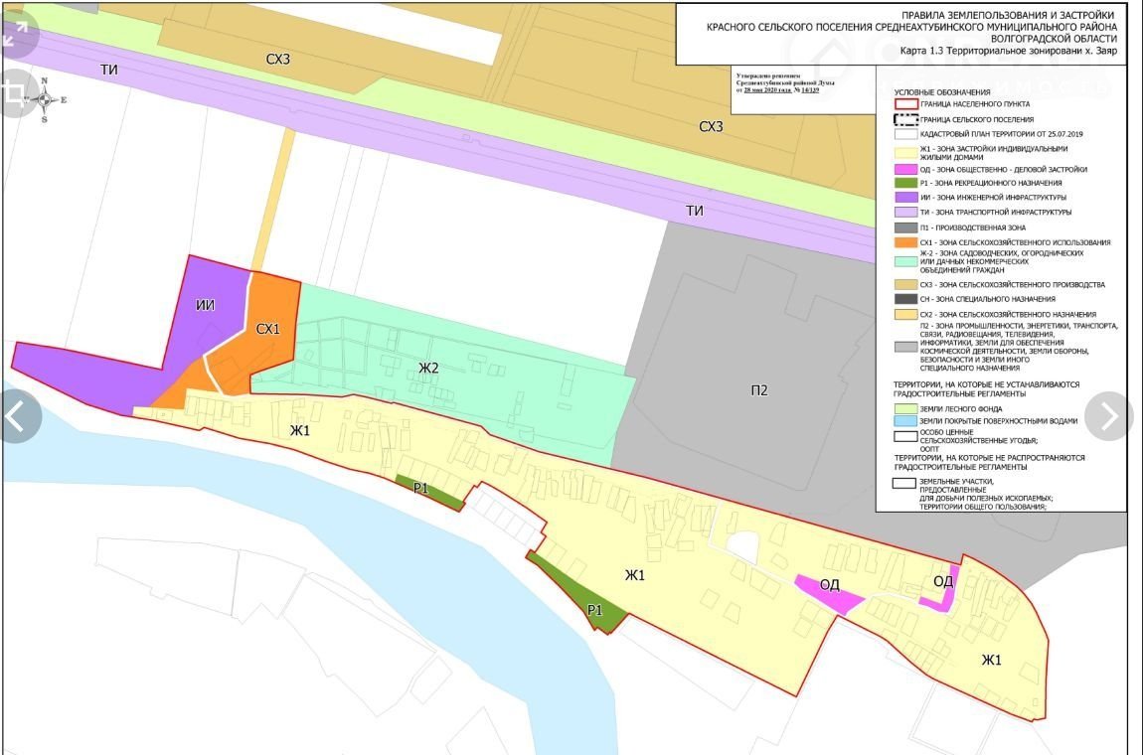Click the mint Ж-2 legend swatch
The width and height of the screenshot is (1143, 755).
(x=904, y=261)
